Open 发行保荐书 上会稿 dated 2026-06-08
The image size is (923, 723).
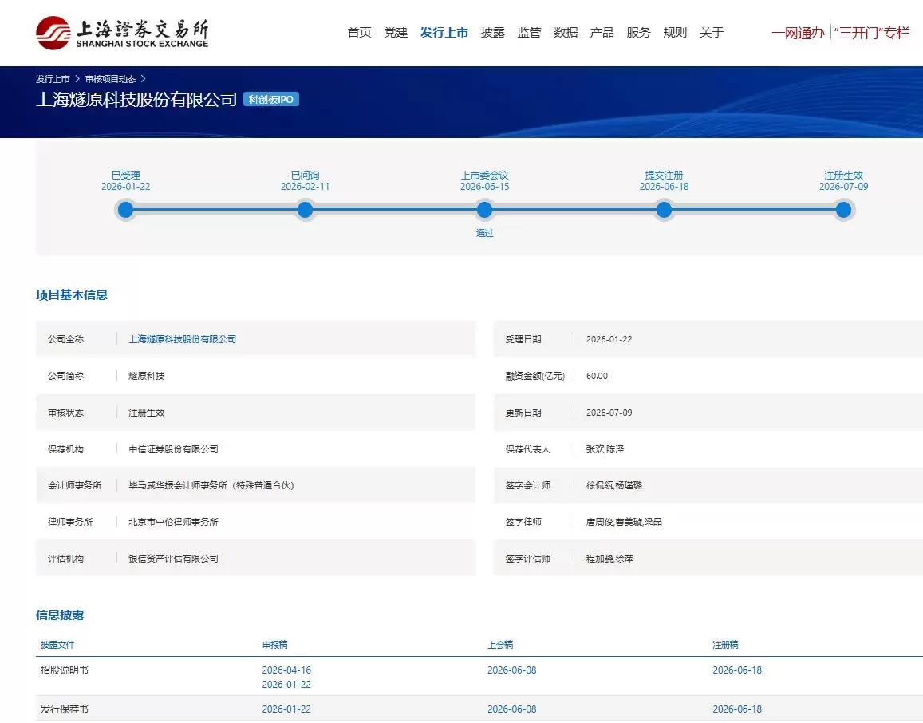512,709
